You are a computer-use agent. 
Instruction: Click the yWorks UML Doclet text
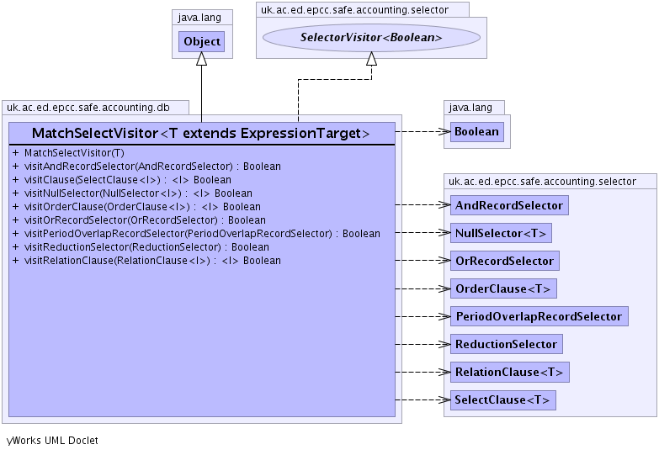(x=52, y=440)
